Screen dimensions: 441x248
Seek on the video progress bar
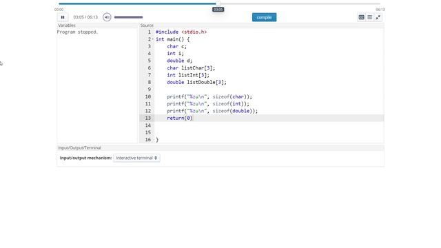219,3
